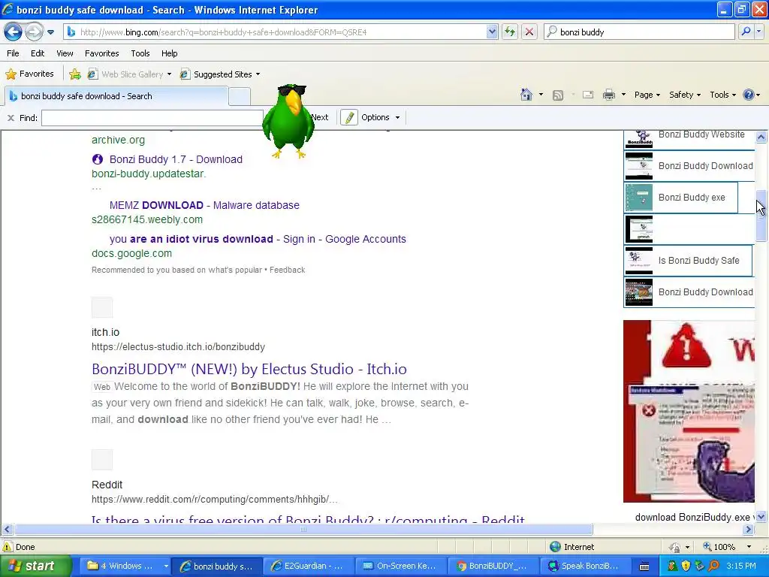Click the red Stop loading icon
Screen dimensions: 769x577
click(x=529, y=32)
